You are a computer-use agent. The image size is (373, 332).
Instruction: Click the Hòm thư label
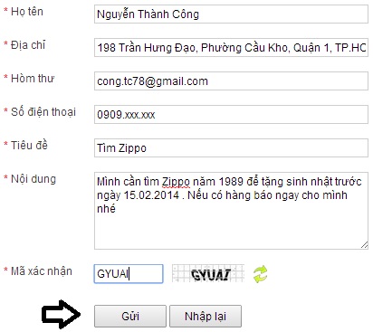[33, 79]
